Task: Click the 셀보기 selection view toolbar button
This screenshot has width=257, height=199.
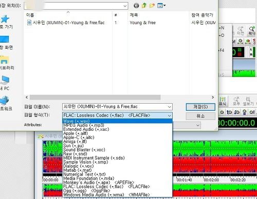Action: pos(248,101)
